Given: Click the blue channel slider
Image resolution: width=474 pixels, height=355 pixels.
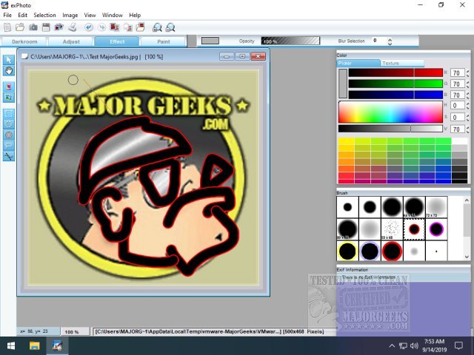Looking at the screenshot, I should [x=395, y=95].
